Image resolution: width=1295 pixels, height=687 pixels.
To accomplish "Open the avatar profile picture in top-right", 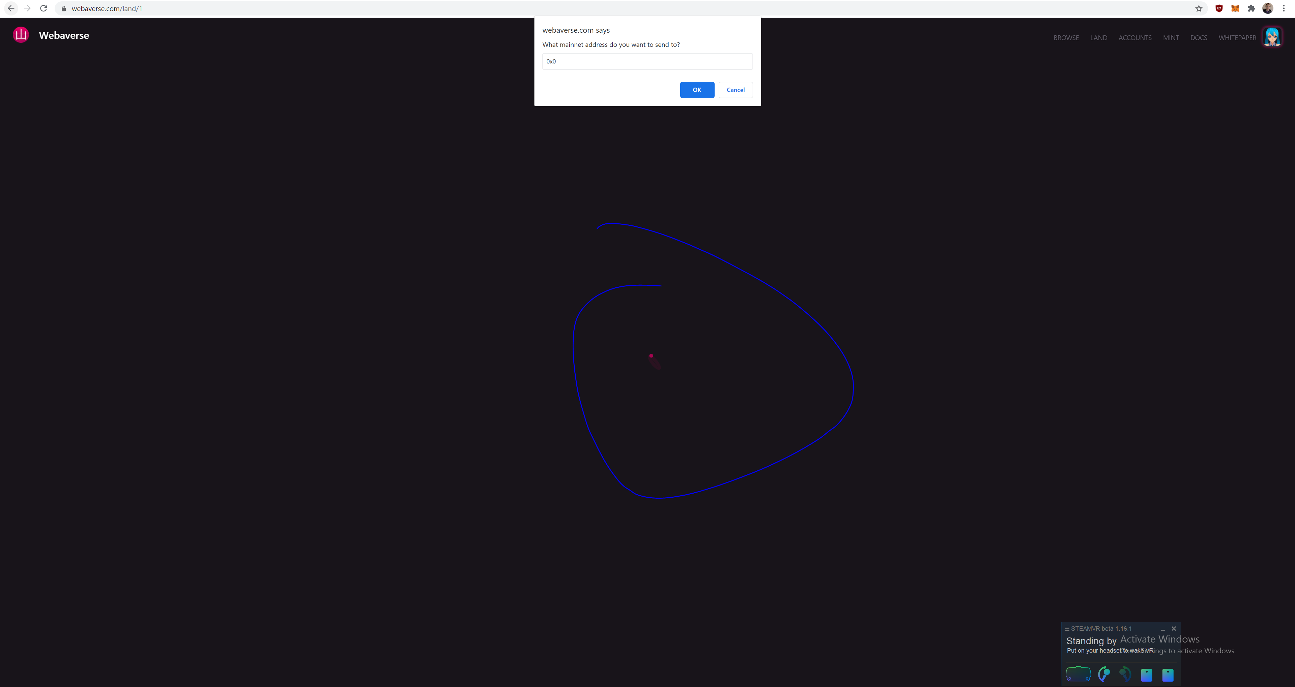I will [x=1272, y=36].
